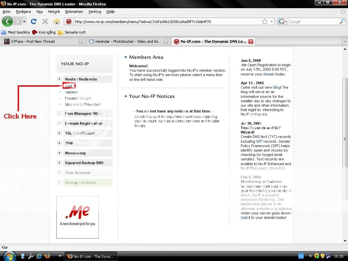The width and height of the screenshot is (348, 261).
Task: Expand the Monitoring section arrow
Action: (x=59, y=153)
